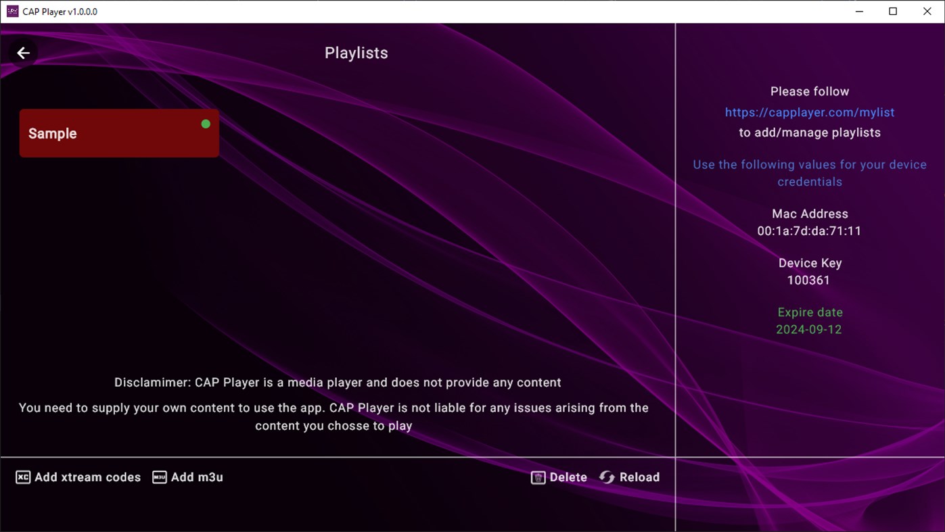Click the Delete text label
This screenshot has height=532, width=945.
[x=569, y=477]
